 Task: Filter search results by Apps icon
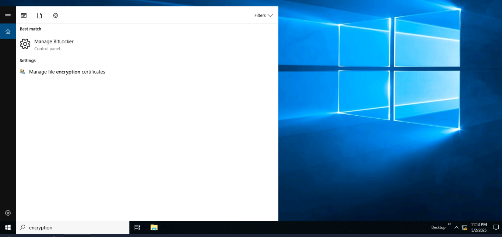(24, 15)
